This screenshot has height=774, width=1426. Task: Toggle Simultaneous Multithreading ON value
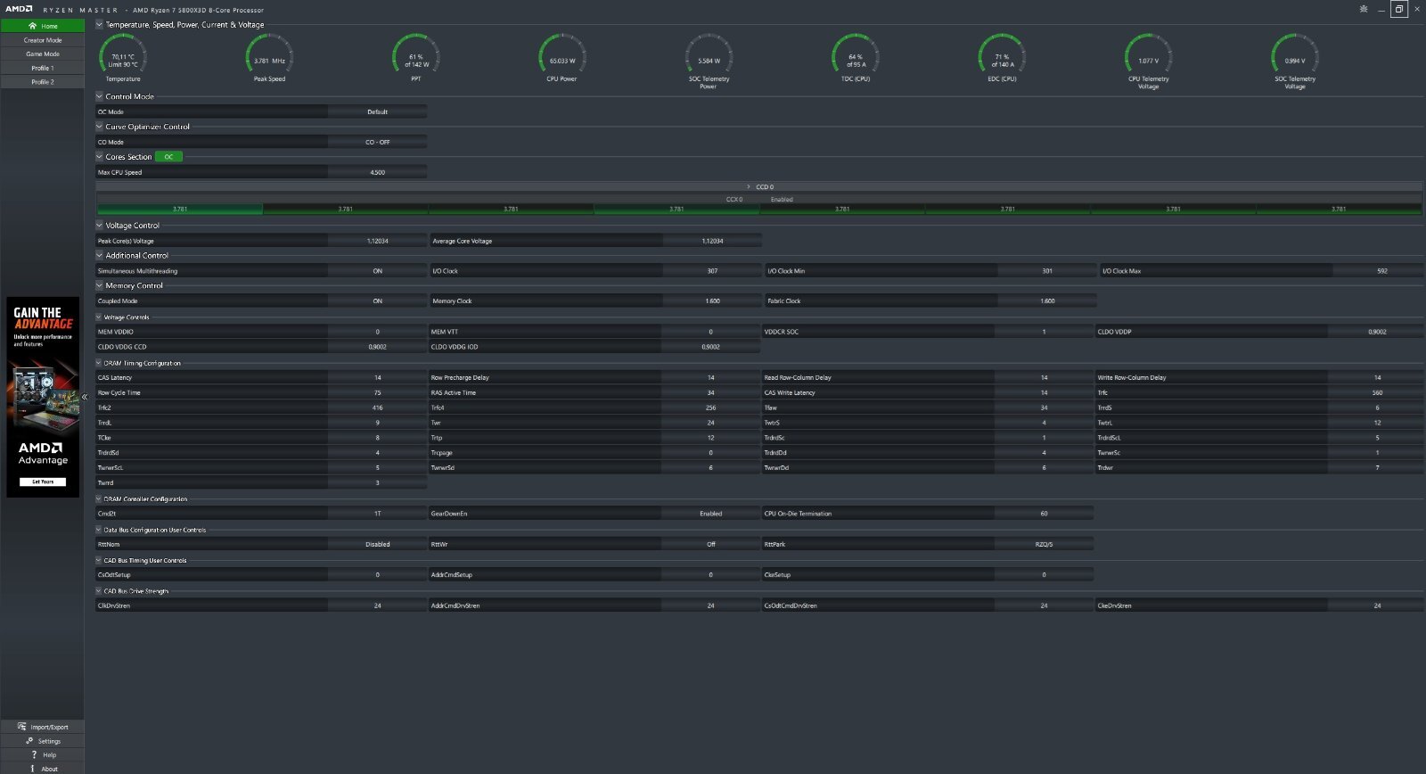tap(377, 271)
